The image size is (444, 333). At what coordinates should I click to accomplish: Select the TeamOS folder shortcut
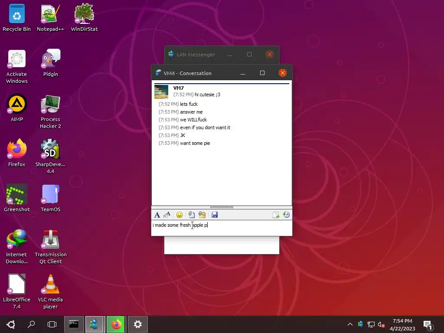click(50, 198)
